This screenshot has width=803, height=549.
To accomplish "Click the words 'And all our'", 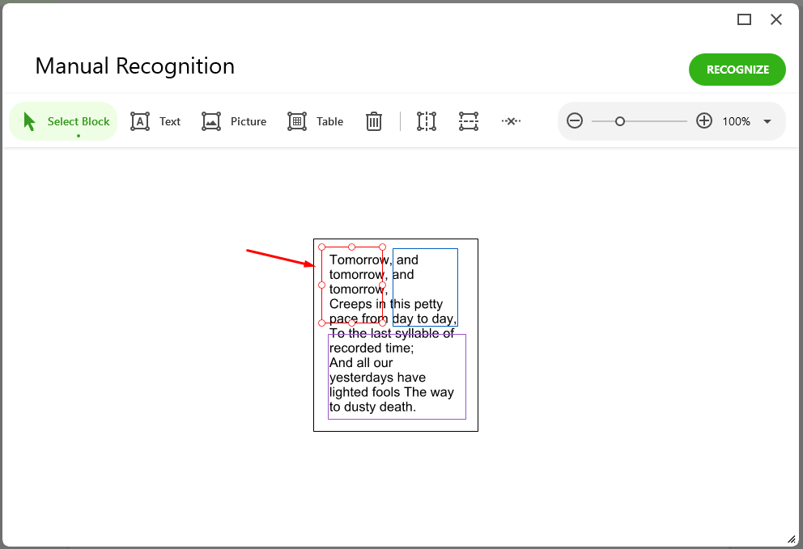I will (360, 363).
